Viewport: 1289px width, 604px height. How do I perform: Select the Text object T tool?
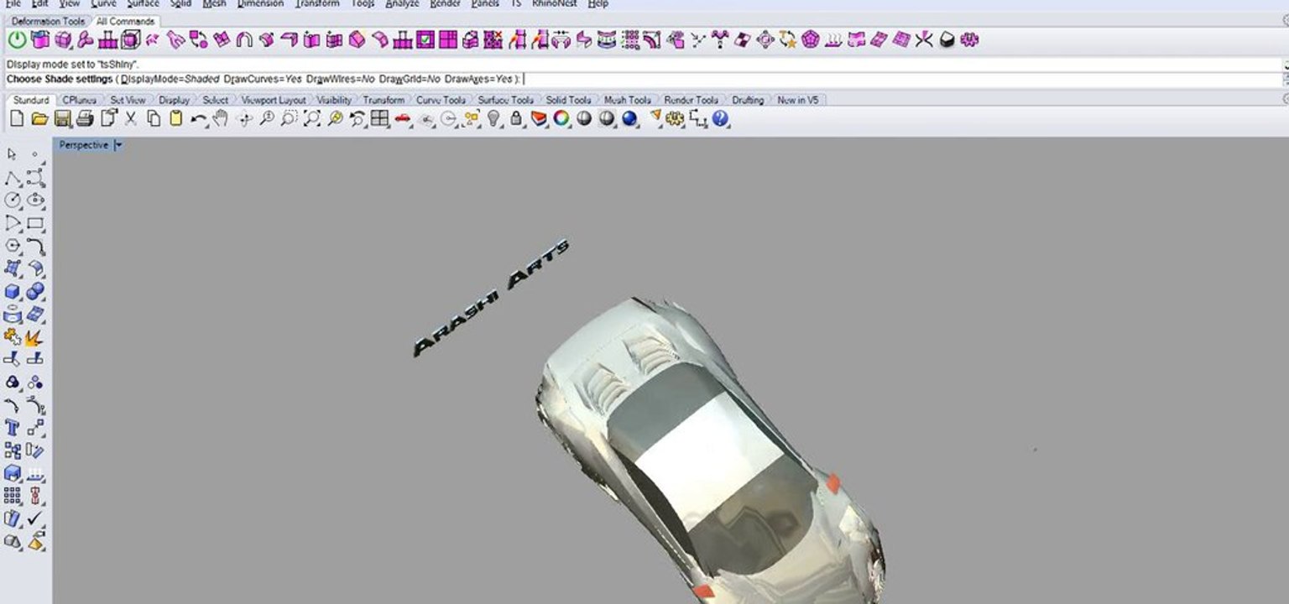tap(13, 428)
